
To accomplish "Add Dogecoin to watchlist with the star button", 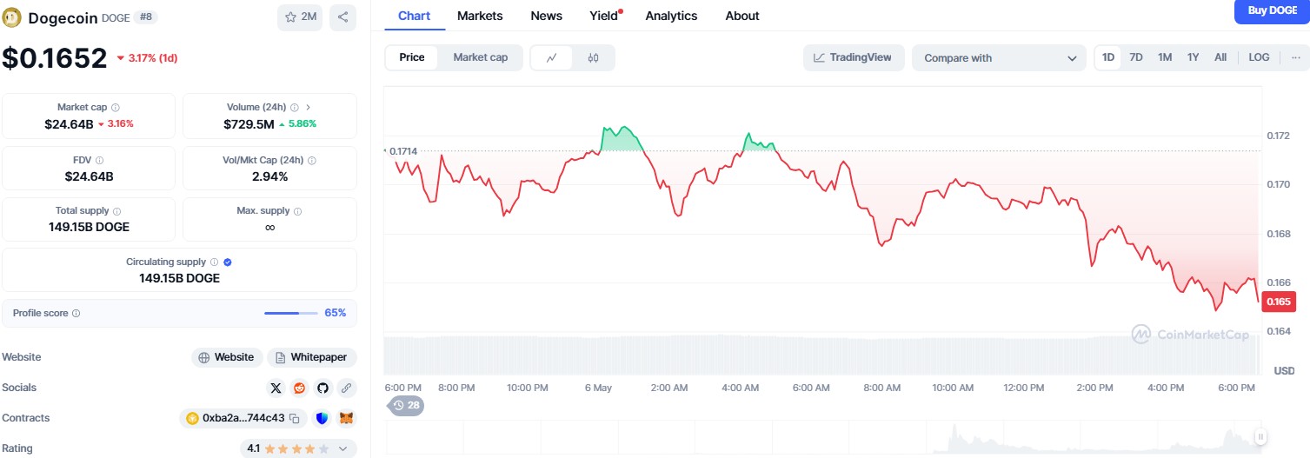I will [x=300, y=17].
